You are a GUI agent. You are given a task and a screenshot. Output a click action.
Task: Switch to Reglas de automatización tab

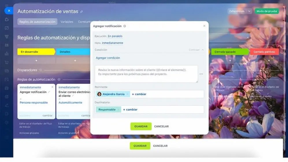(x=37, y=22)
